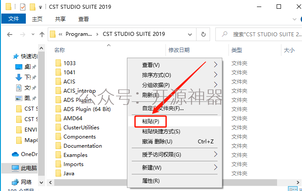The width and height of the screenshot is (302, 191).
Task: Switch to the 查看 ribbon tab
Action: 84,19
